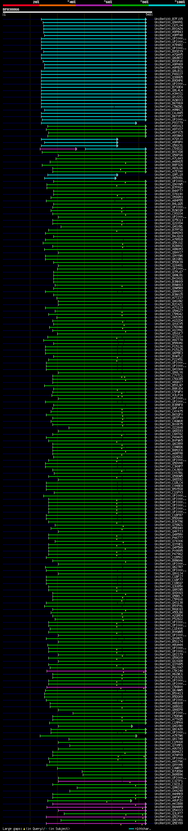Select hit UniRef100_B6TYP7
The image size is (188, 831).
169,116
